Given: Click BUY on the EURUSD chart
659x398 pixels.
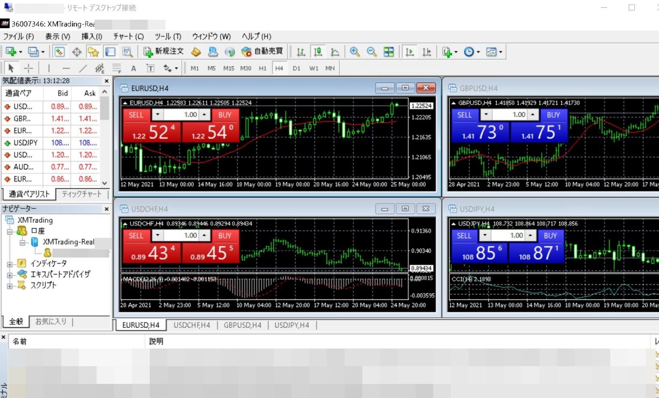Looking at the screenshot, I should pos(225,115).
